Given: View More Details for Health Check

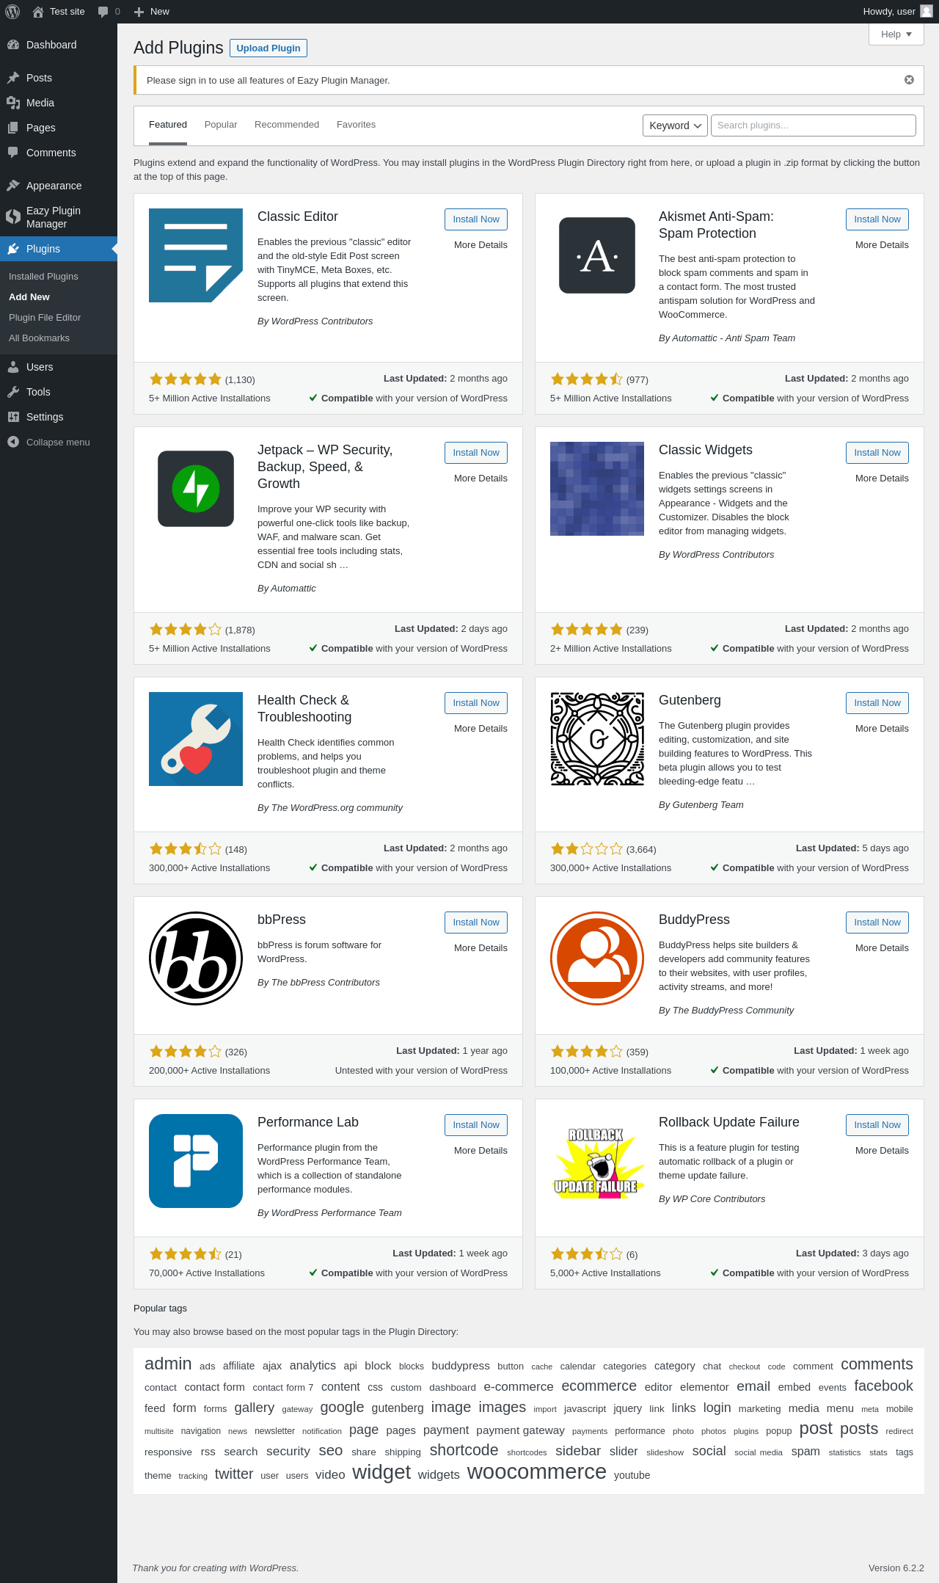Looking at the screenshot, I should coord(481,729).
